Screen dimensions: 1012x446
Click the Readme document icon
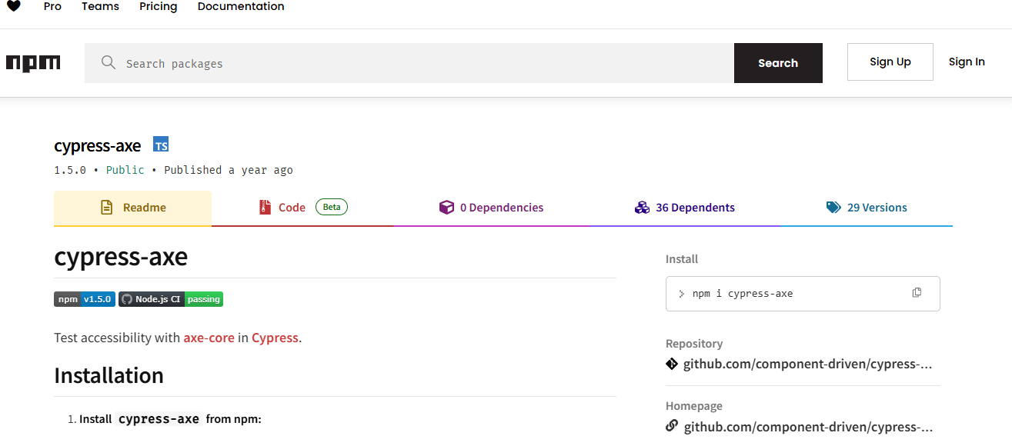106,207
